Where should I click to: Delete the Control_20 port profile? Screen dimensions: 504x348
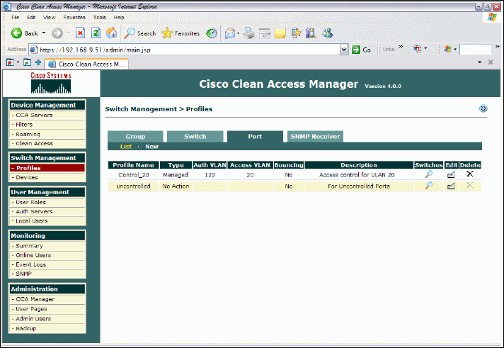tap(469, 174)
